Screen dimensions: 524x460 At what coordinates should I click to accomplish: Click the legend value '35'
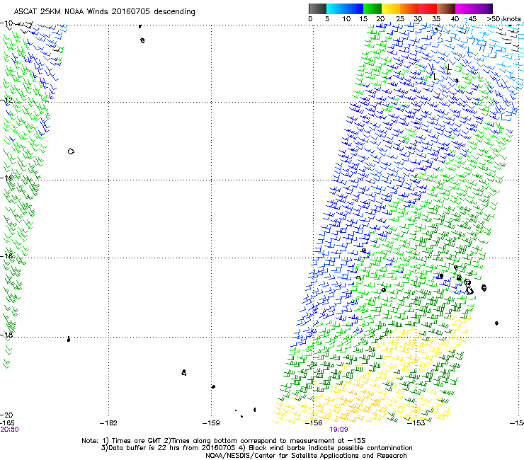pyautogui.click(x=436, y=19)
